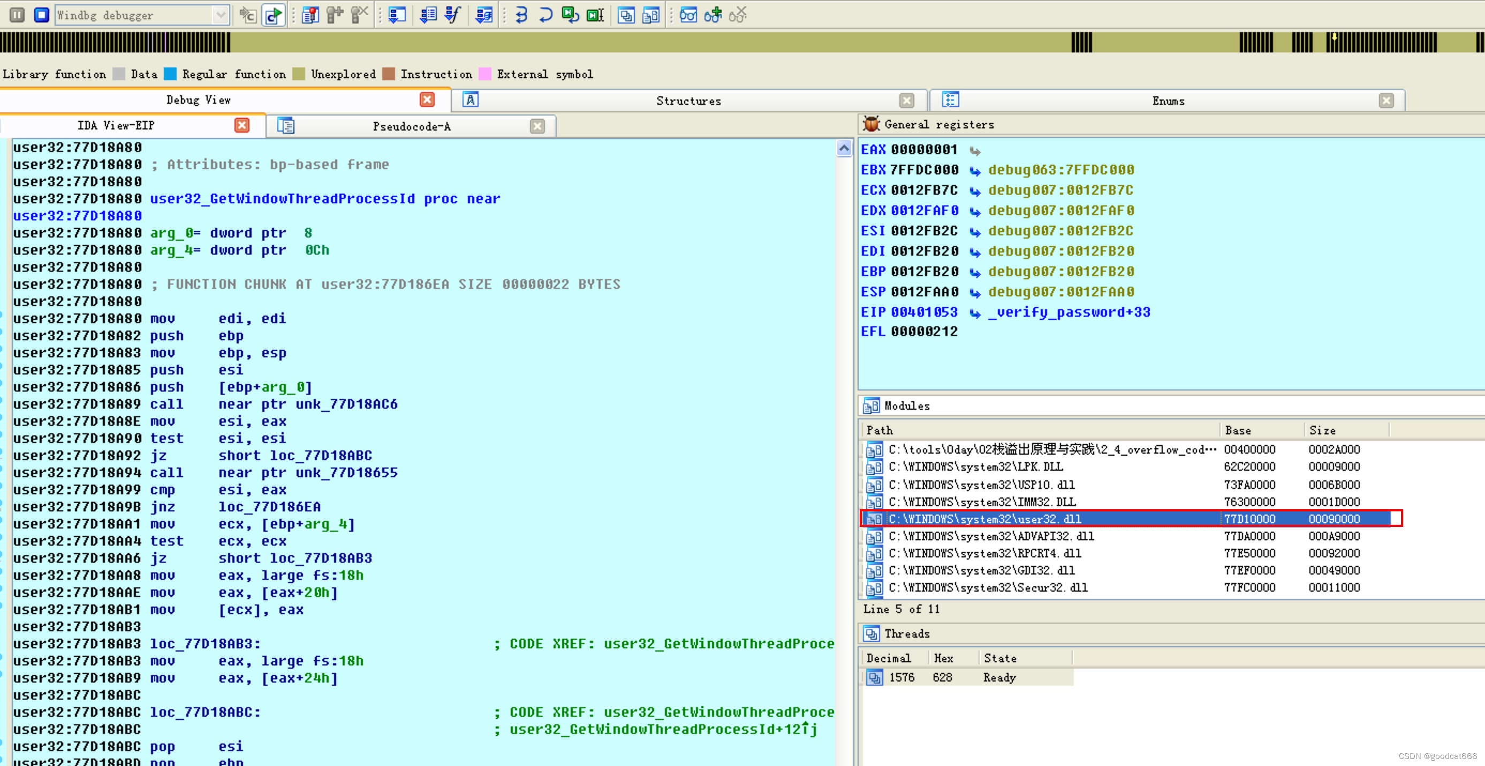Click yellow marker in navigation band
Viewport: 1485px width, 766px height.
coord(1335,38)
